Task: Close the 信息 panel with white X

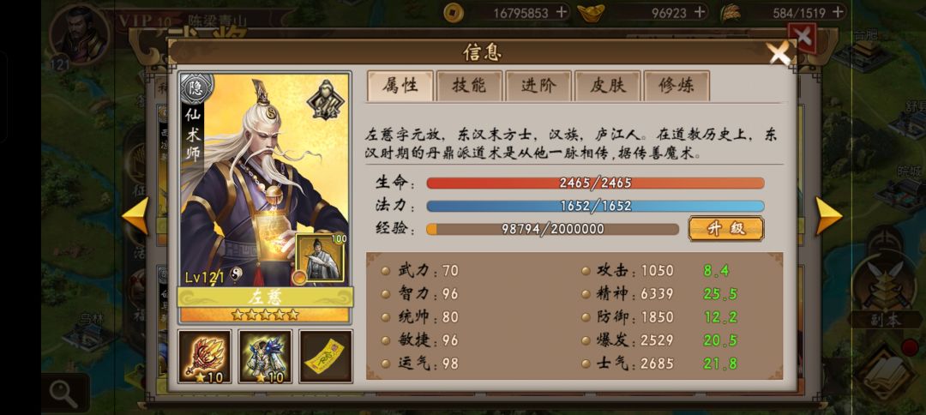Action: (x=779, y=53)
